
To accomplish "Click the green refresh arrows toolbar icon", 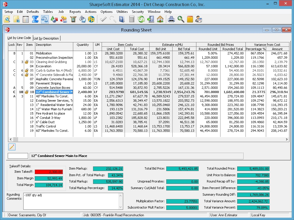I will 141,19.
